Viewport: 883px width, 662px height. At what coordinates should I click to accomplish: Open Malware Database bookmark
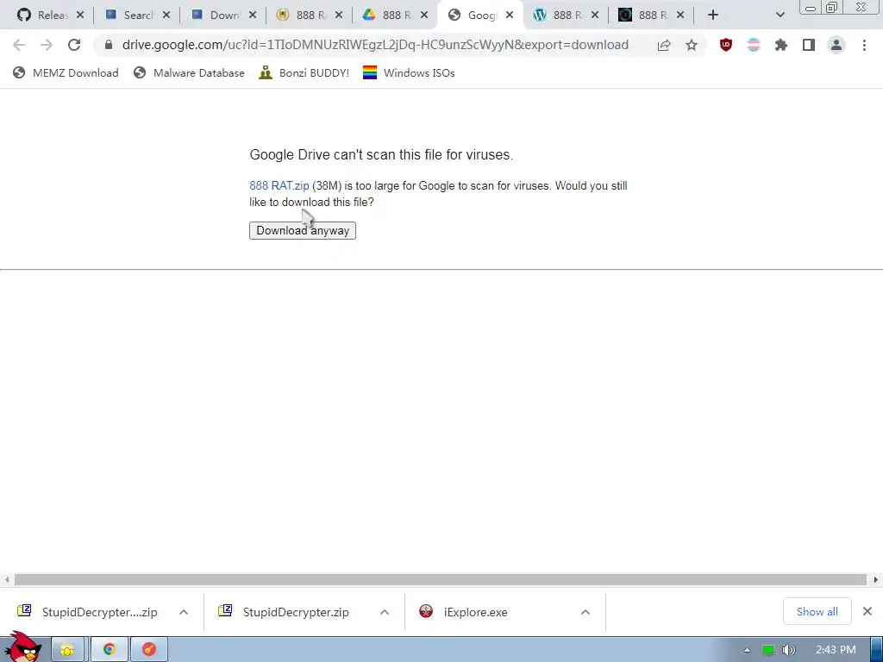(x=189, y=72)
